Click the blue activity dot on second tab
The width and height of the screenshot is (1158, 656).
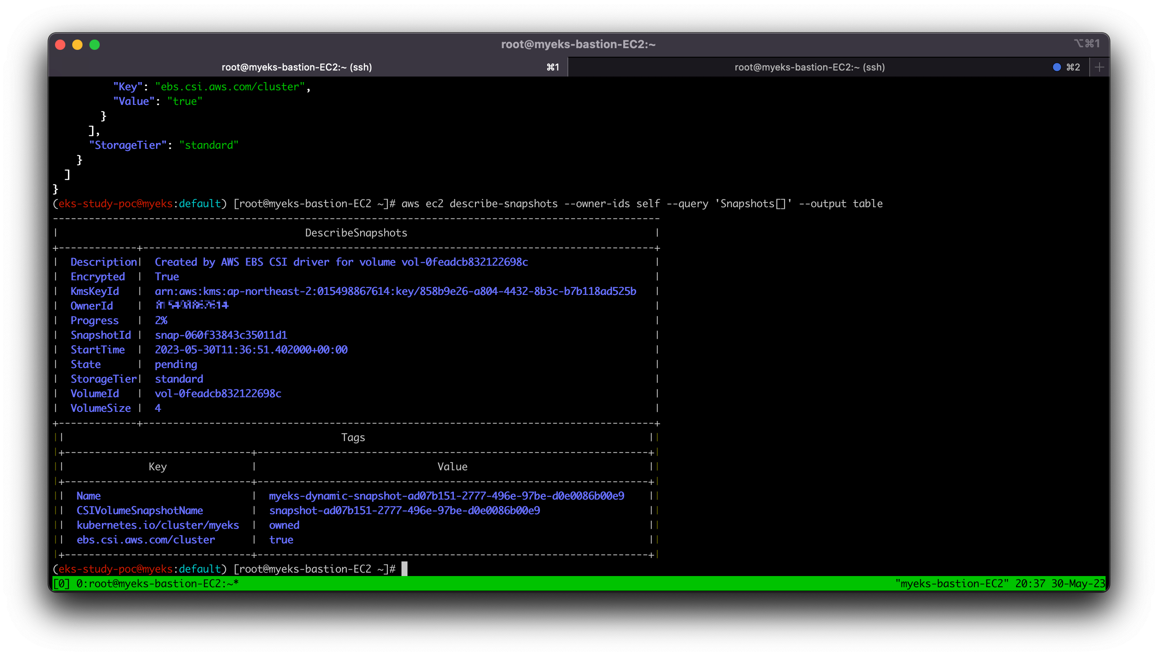click(1057, 67)
